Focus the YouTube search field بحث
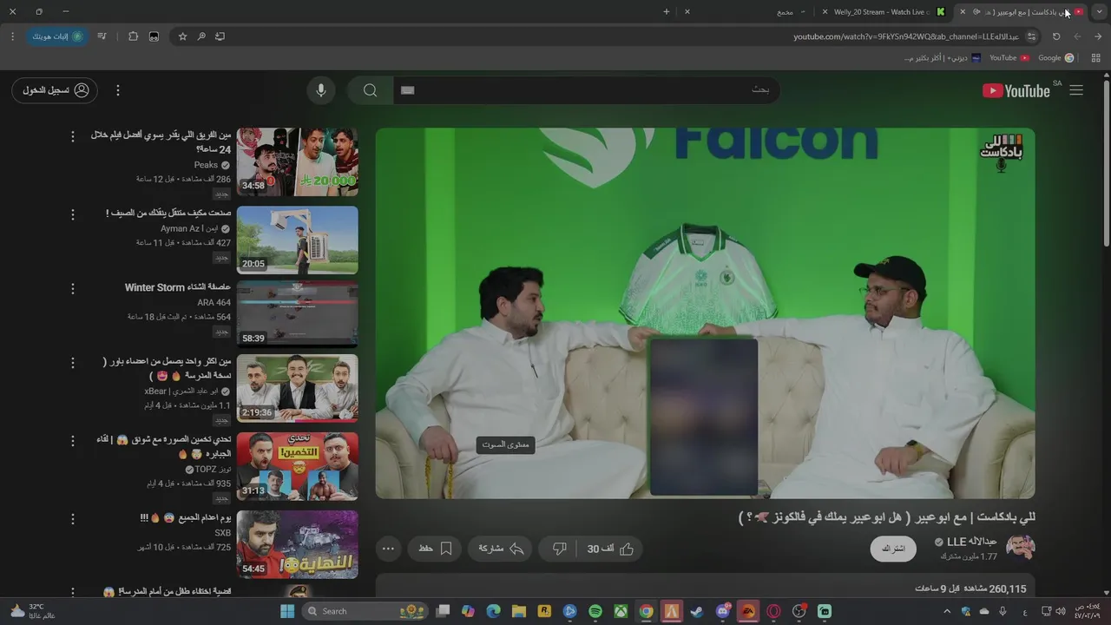The image size is (1111, 625). [586, 90]
